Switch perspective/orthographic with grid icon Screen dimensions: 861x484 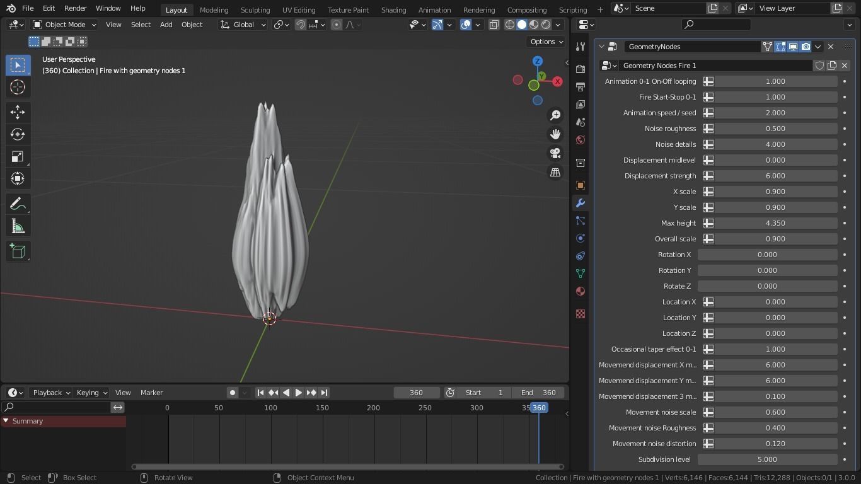coord(555,172)
